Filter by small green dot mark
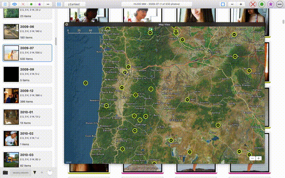 (31, 4)
